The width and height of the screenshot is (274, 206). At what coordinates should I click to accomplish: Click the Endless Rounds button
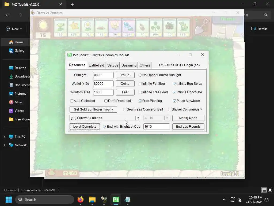(188, 127)
